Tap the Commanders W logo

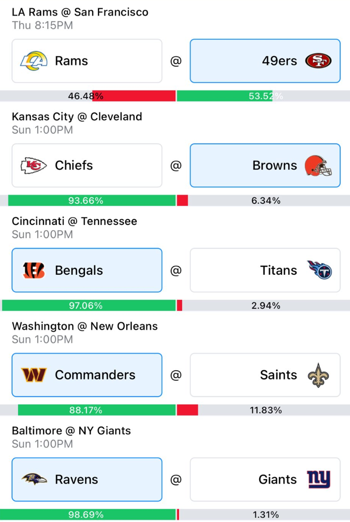click(x=34, y=375)
